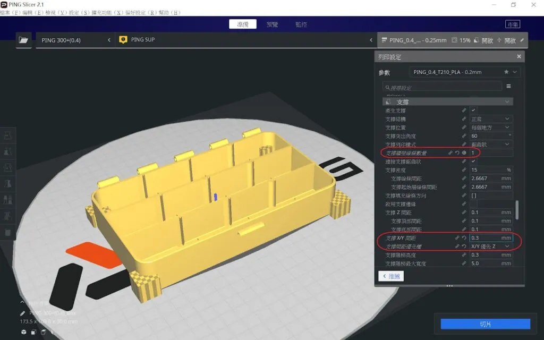544x340 pixels.
Task: Click the pencil edit icon in print settings bar
Action: pos(522,40)
